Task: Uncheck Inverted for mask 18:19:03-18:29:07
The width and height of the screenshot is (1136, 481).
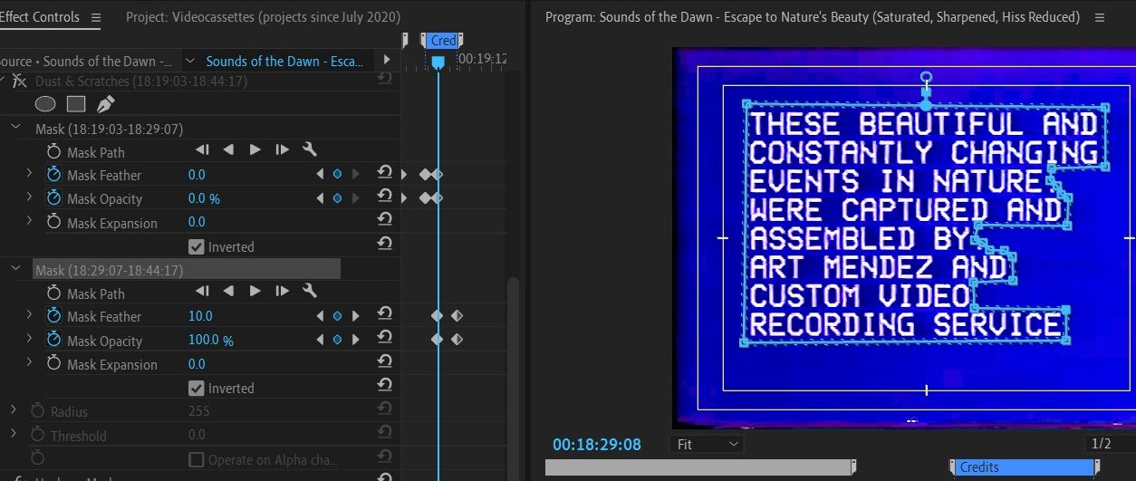Action: [x=196, y=246]
